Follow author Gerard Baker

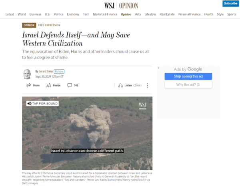click(59, 71)
